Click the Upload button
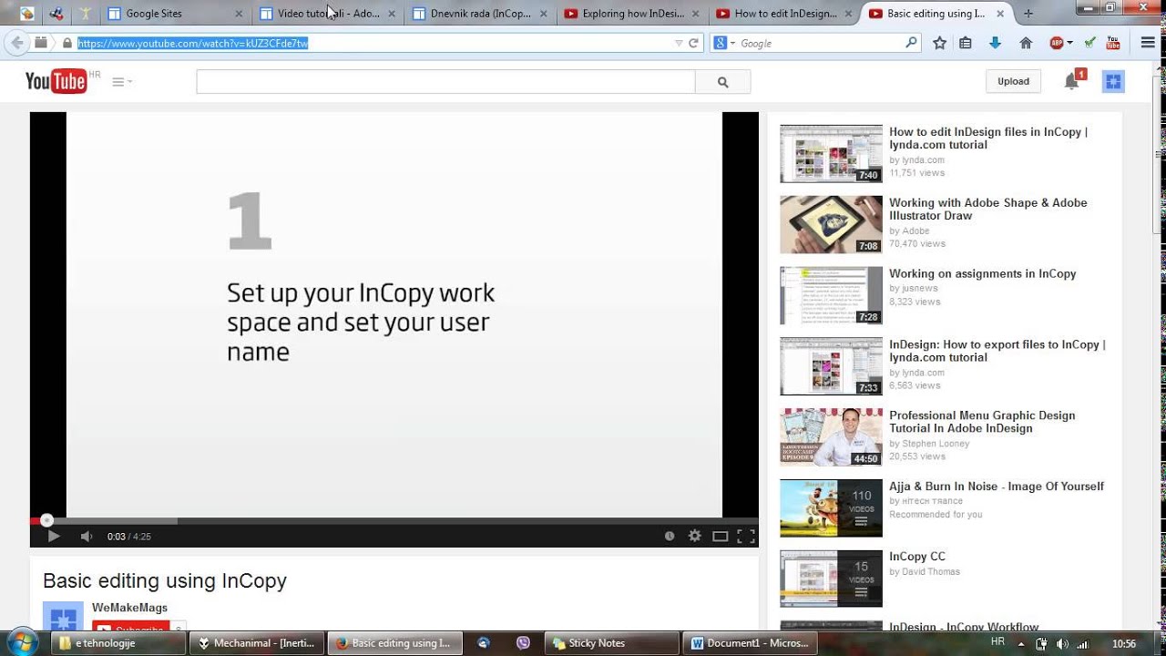Viewport: 1166px width, 656px height. coord(1013,81)
